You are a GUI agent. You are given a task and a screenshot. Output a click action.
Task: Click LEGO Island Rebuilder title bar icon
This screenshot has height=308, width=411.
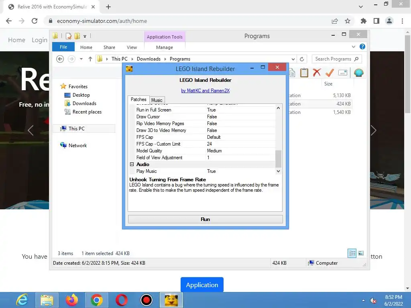[x=129, y=69]
